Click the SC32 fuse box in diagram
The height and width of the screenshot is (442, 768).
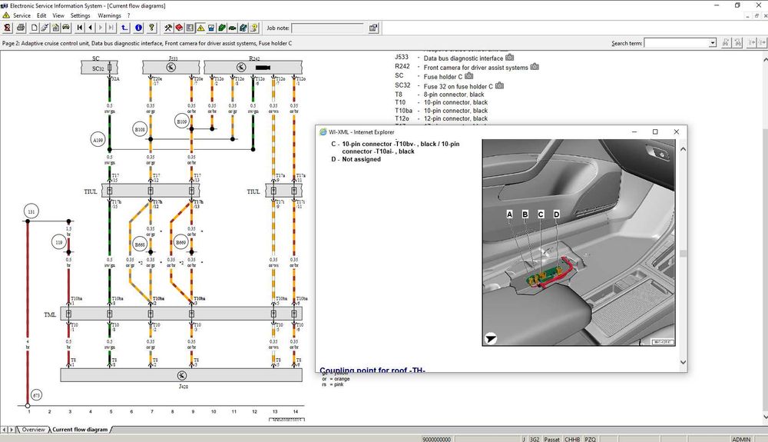pos(99,68)
